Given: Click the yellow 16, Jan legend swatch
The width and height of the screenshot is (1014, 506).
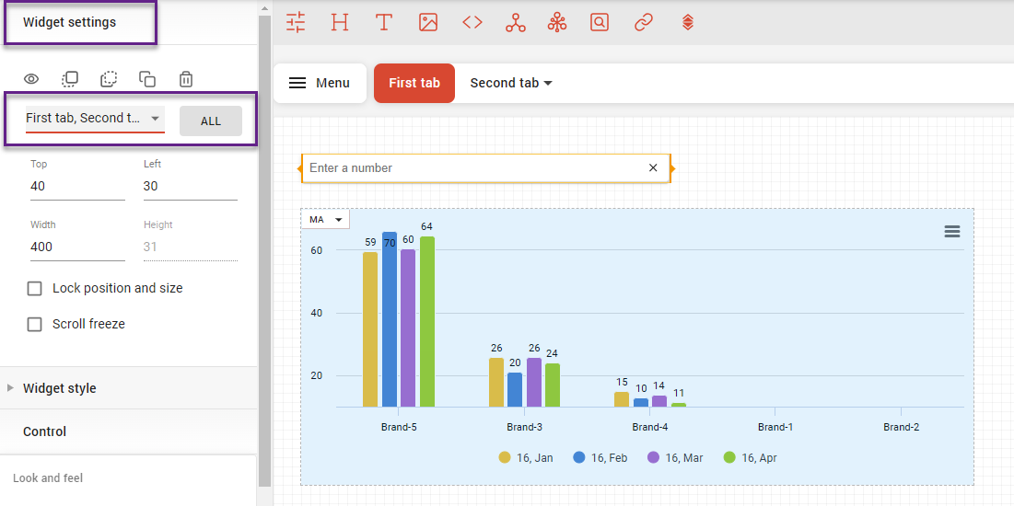Looking at the screenshot, I should coord(505,457).
